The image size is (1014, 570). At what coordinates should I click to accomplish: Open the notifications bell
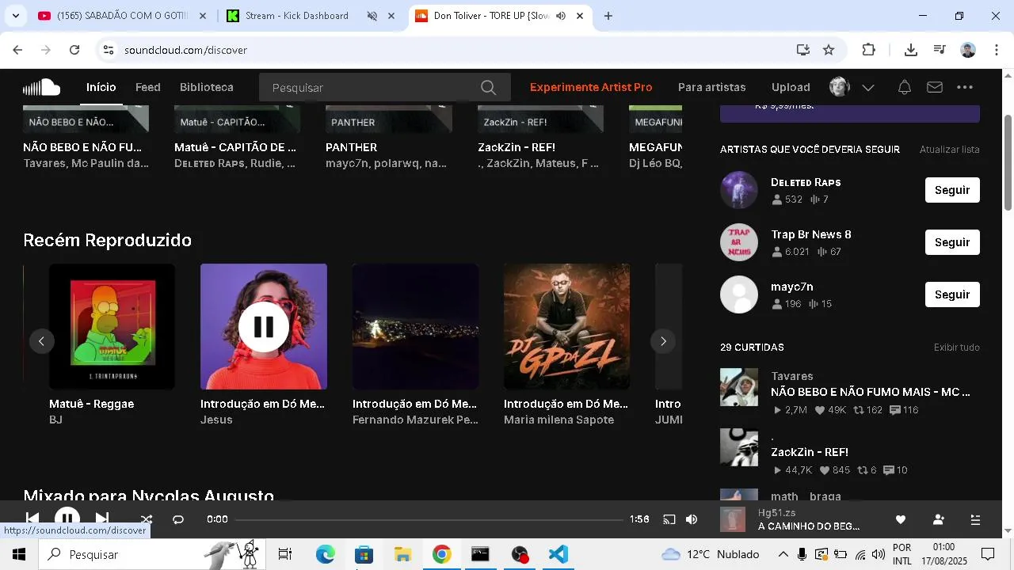click(x=904, y=87)
